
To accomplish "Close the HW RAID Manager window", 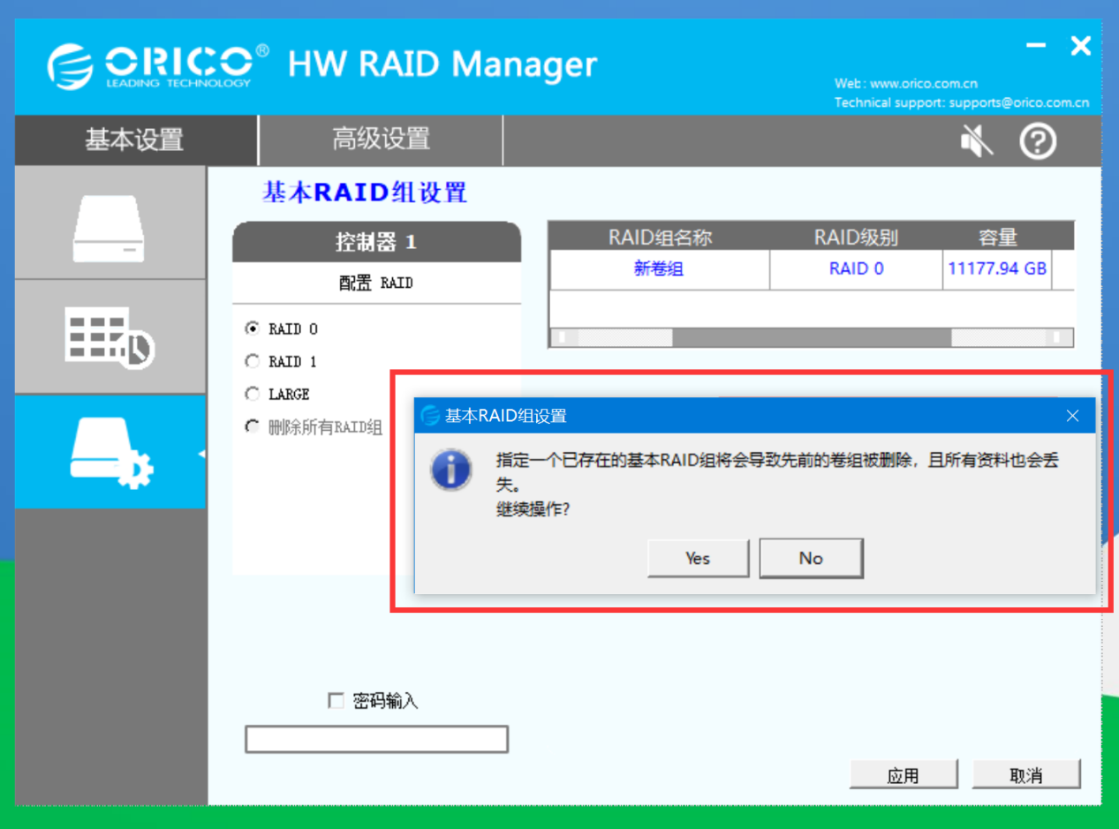I will pos(1080,46).
